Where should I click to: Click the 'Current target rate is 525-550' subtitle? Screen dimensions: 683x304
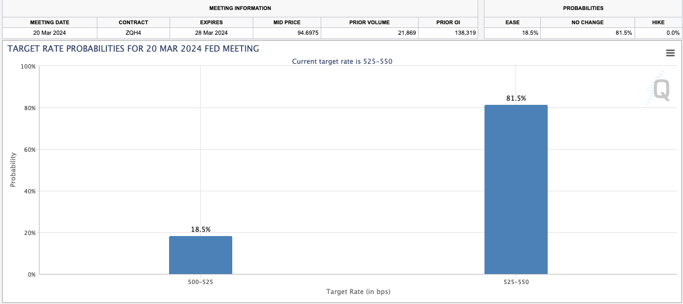(x=342, y=62)
